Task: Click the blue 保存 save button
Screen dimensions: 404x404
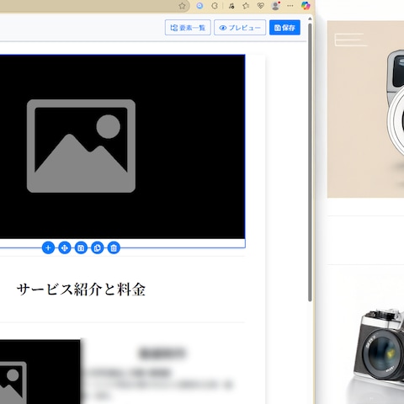Action: (x=284, y=28)
